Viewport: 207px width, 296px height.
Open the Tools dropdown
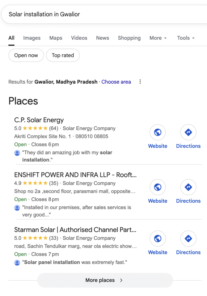coord(186,38)
